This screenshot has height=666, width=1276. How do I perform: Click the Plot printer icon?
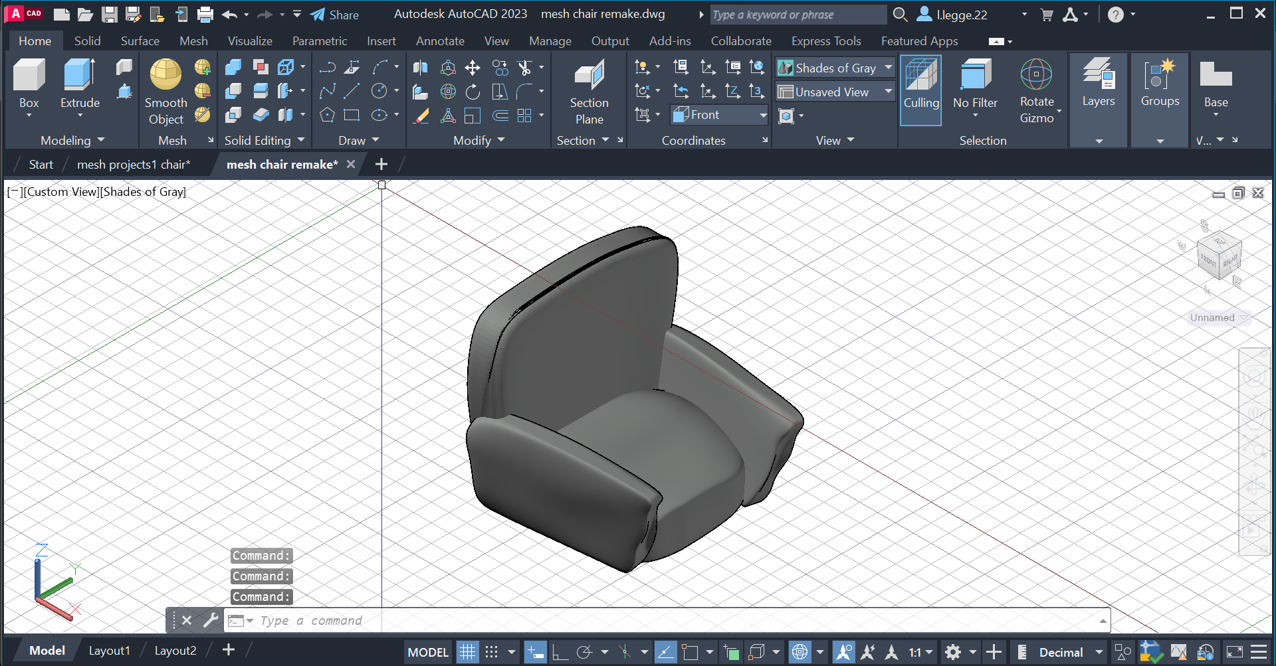[205, 15]
